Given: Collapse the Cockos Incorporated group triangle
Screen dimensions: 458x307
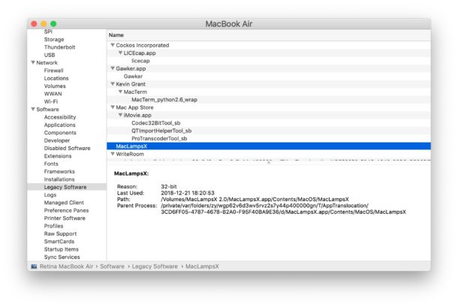Looking at the screenshot, I should (113, 45).
